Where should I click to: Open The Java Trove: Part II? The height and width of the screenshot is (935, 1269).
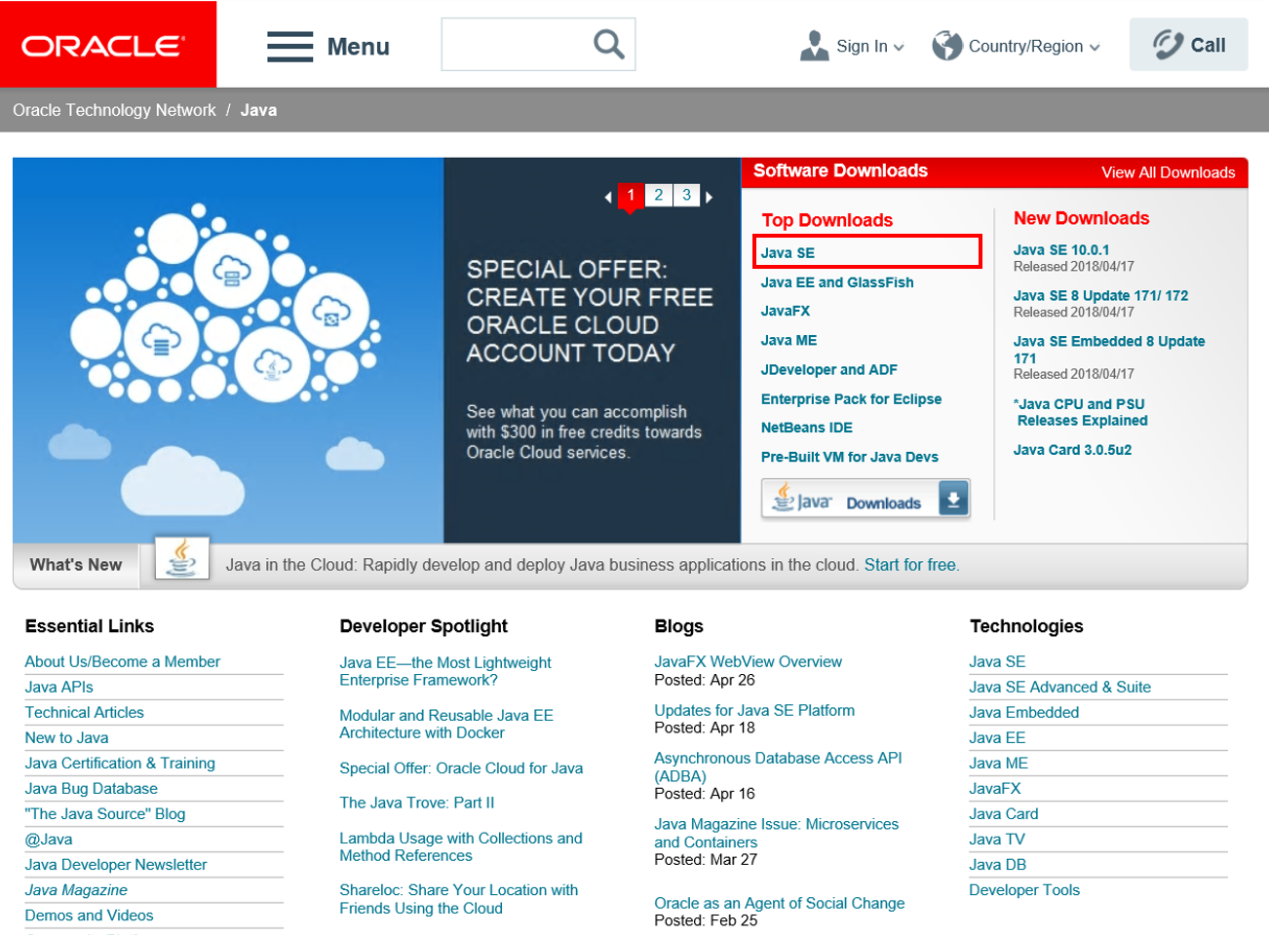pos(417,803)
